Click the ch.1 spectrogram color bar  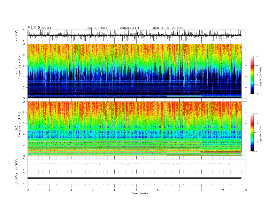tap(252, 75)
